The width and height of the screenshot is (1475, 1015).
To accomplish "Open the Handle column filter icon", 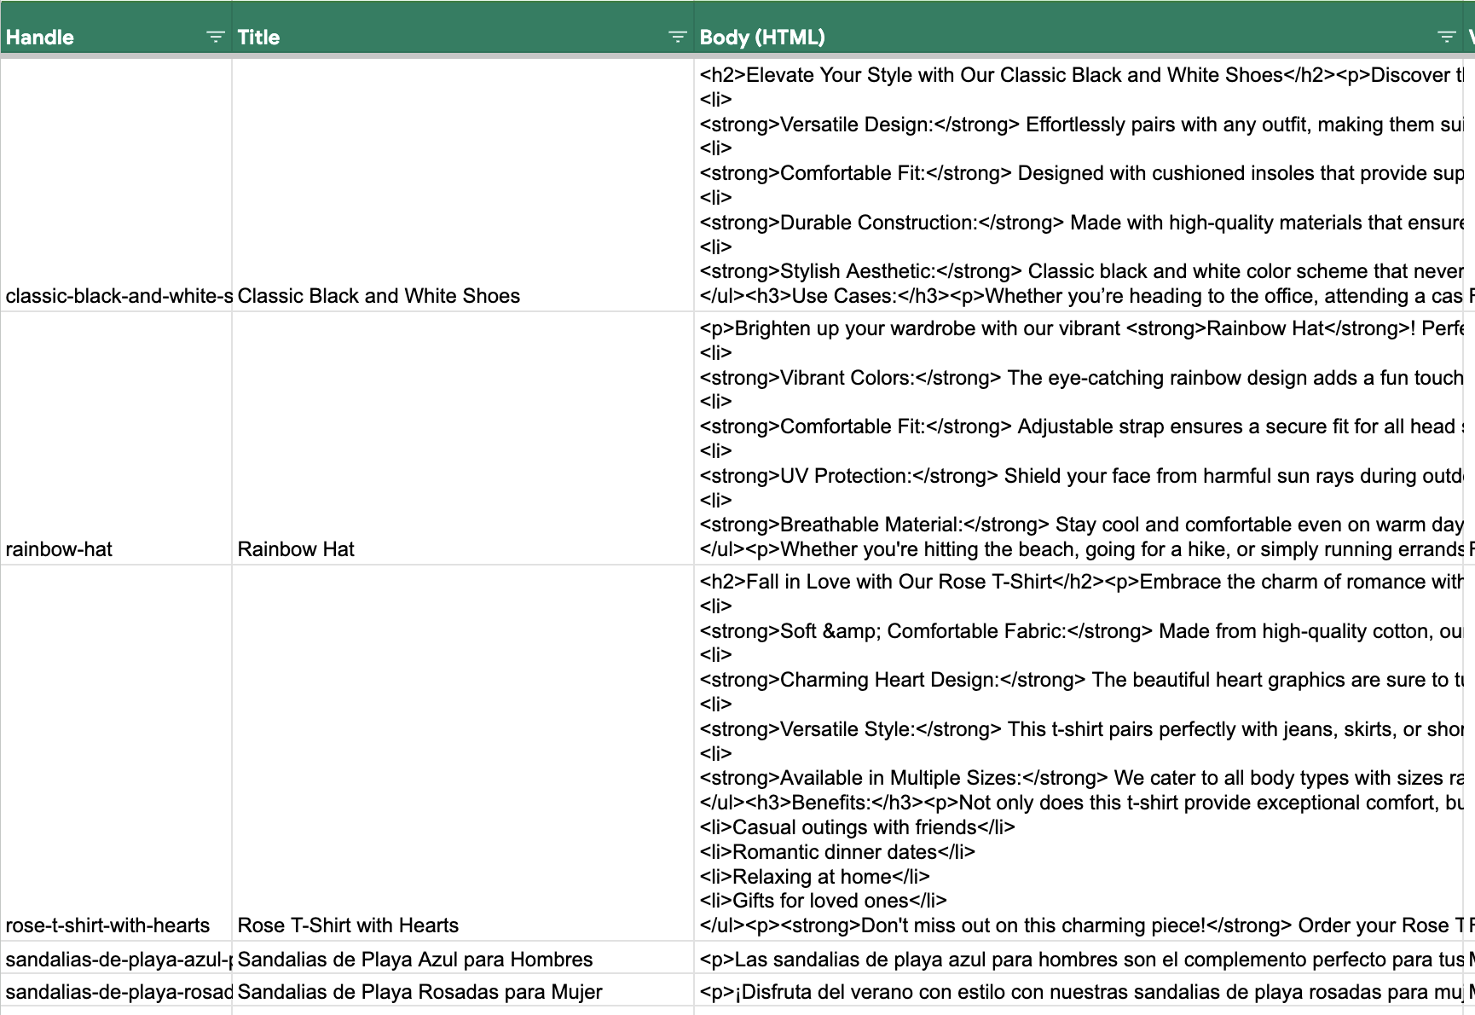I will (x=215, y=37).
